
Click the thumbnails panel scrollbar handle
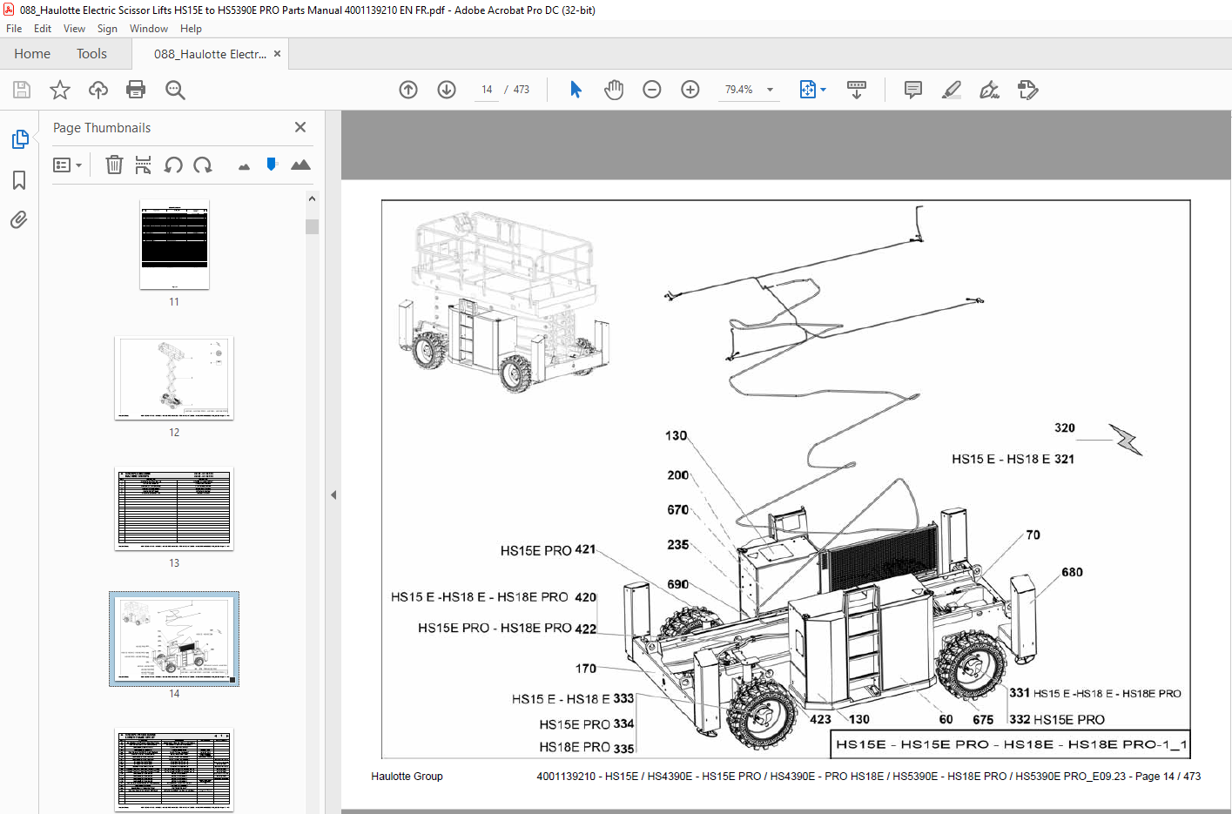coord(312,226)
